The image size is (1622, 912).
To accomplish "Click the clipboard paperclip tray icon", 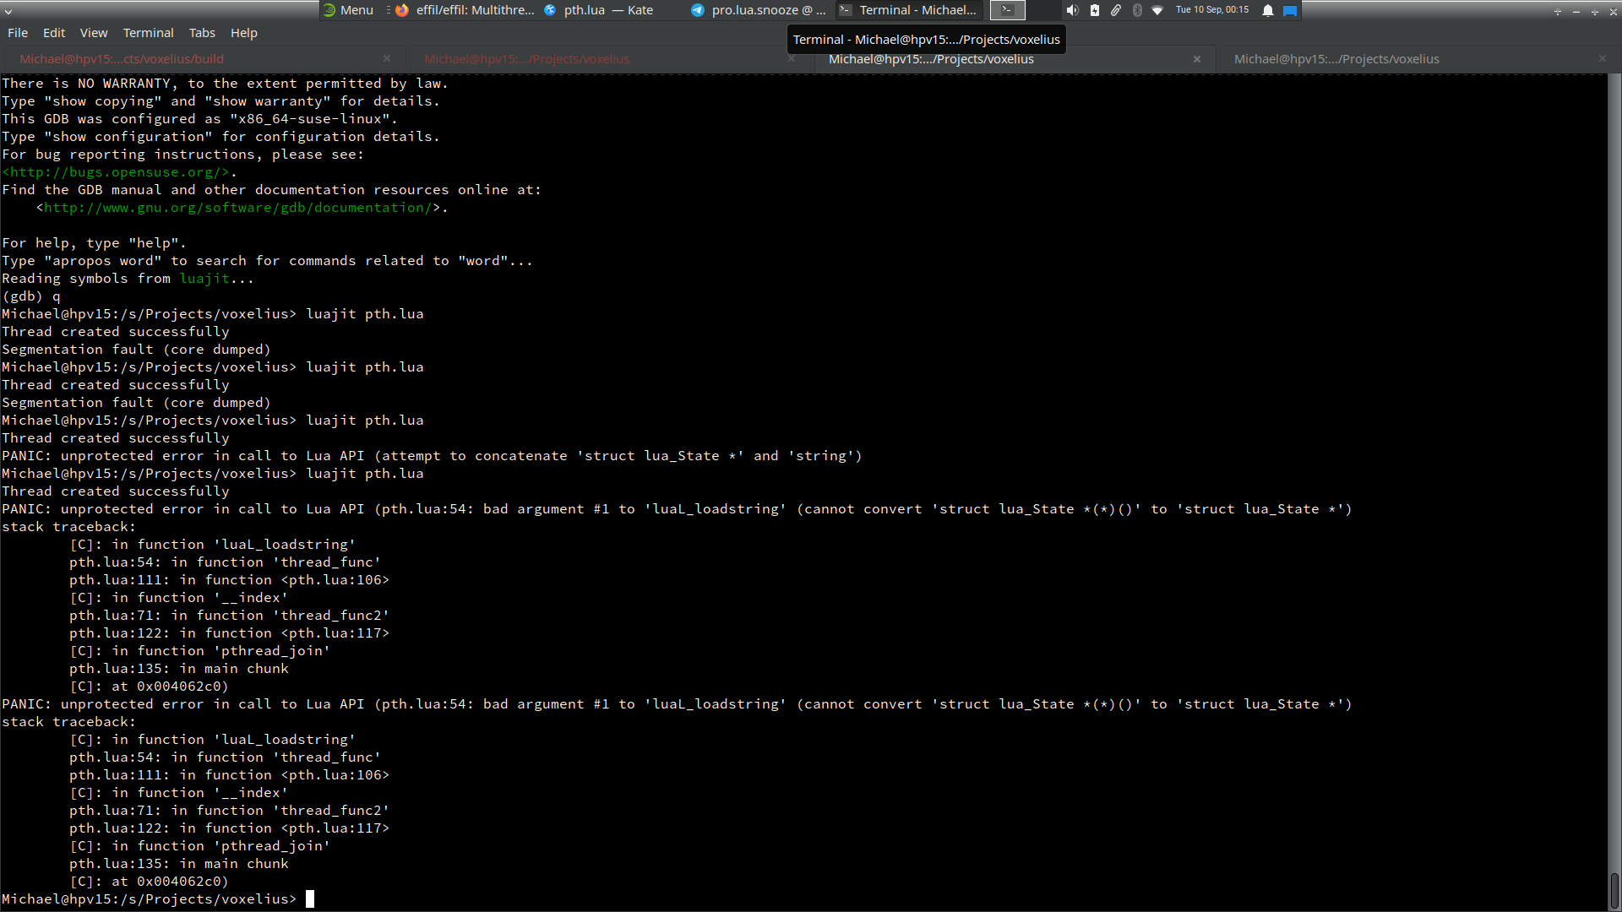I will click(x=1116, y=10).
